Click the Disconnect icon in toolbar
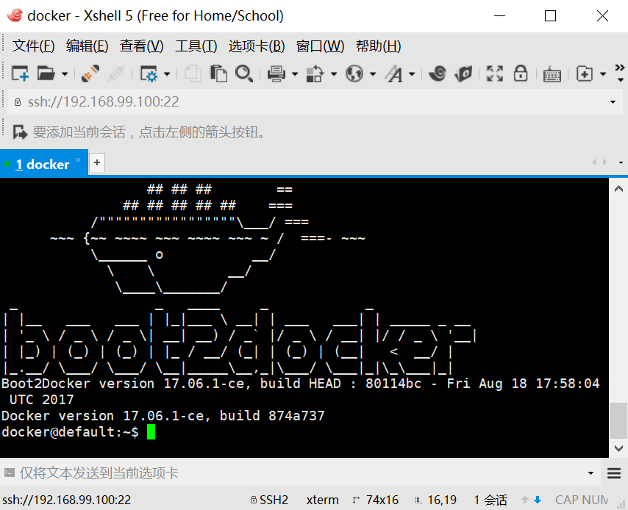The width and height of the screenshot is (628, 510). (x=116, y=73)
